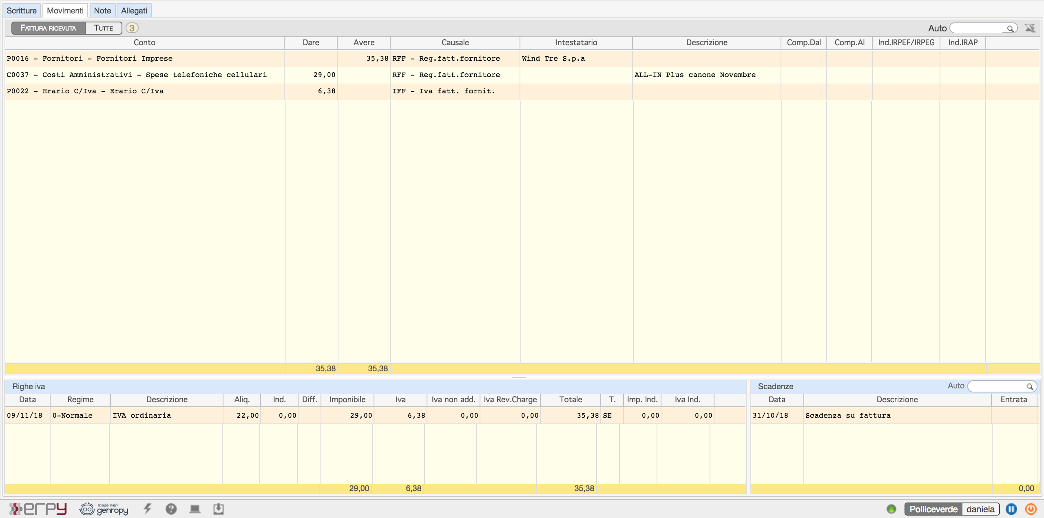This screenshot has height=518, width=1044.
Task: Switch to Scritture tab
Action: click(x=22, y=11)
